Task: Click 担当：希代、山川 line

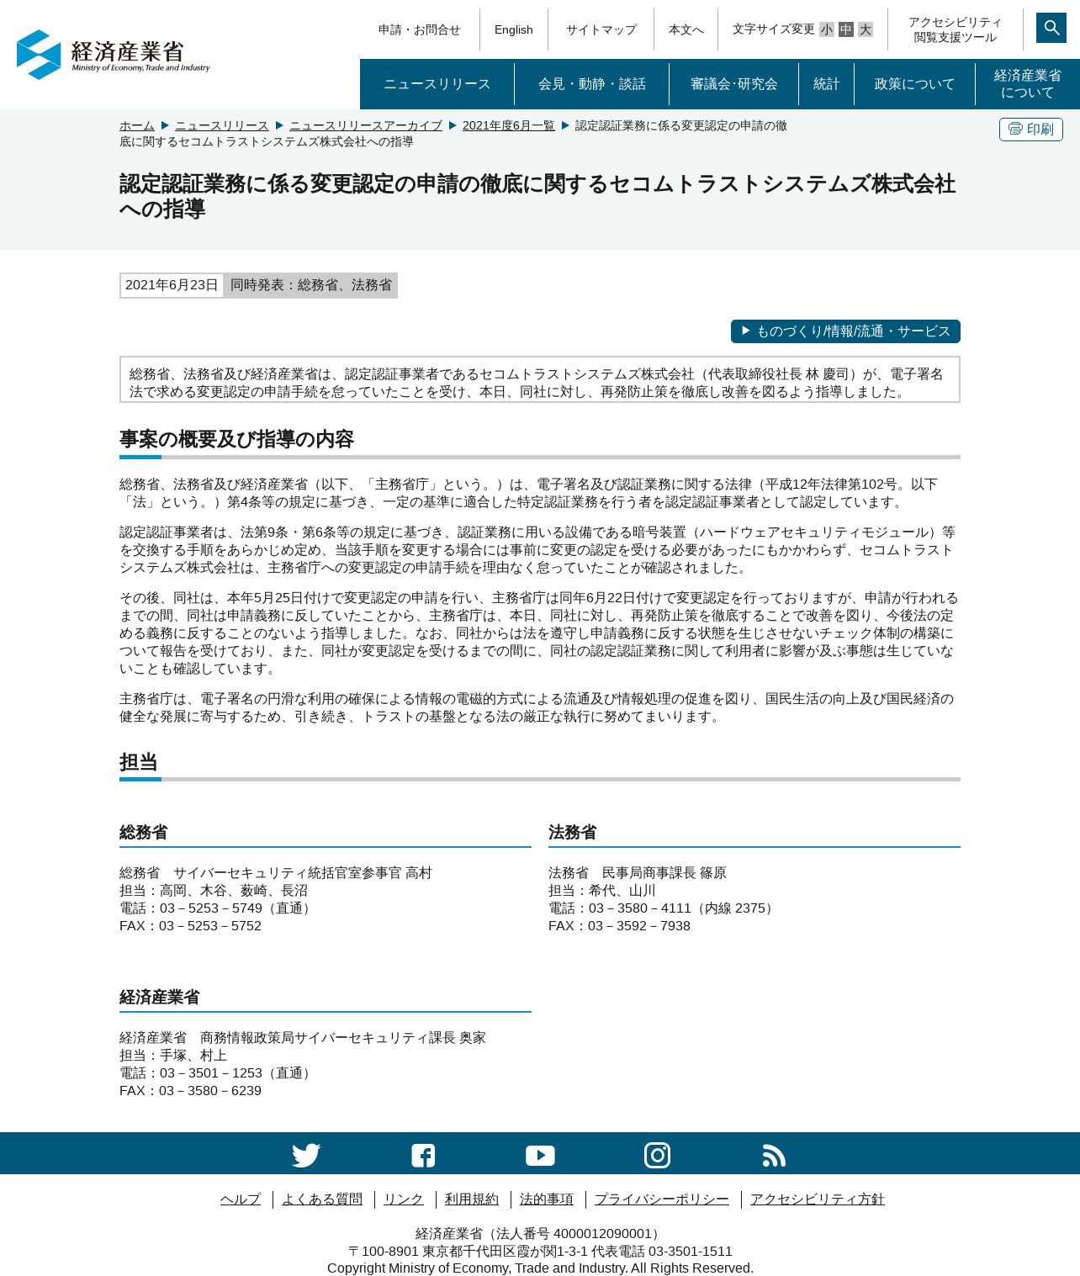Action: [602, 891]
